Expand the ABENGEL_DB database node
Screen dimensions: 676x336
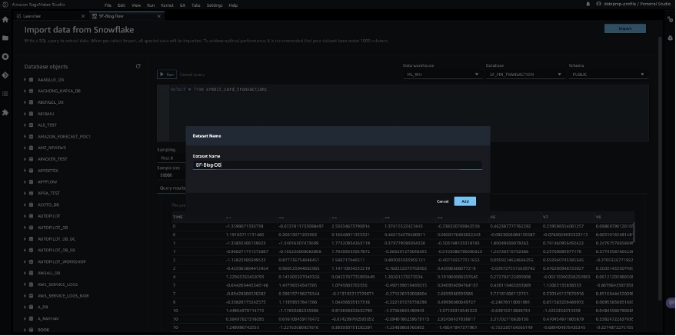(25, 102)
